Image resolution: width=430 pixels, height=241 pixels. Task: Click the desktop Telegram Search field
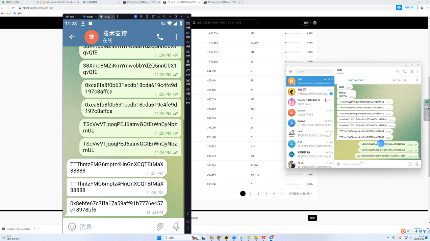coord(313,71)
